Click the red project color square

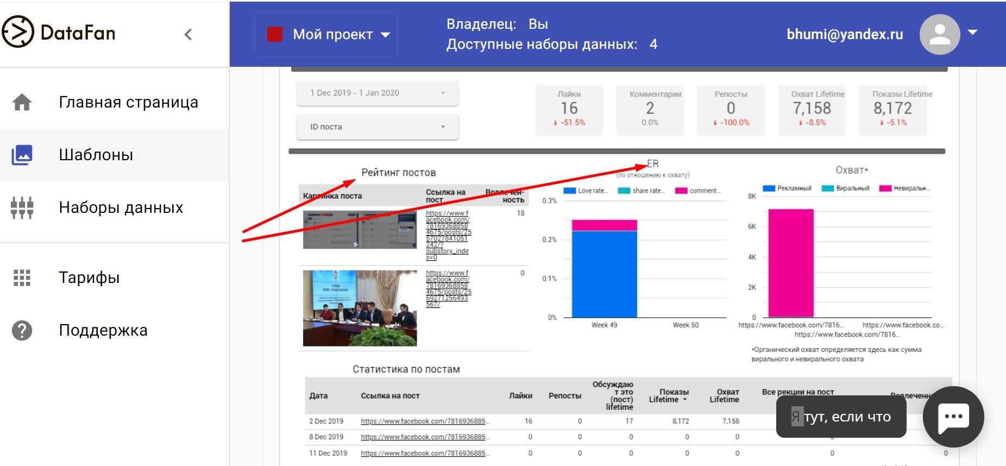275,35
